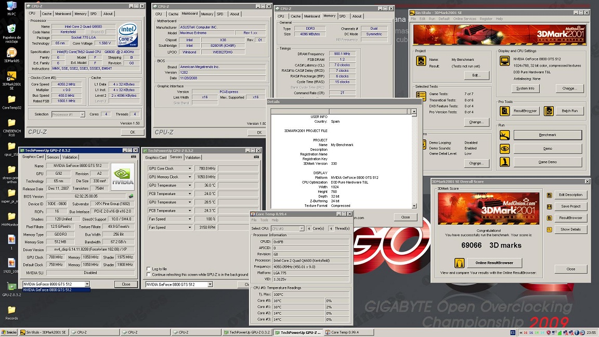Toggle Continue refreshing in background checkbox
599x337 pixels.
point(149,275)
